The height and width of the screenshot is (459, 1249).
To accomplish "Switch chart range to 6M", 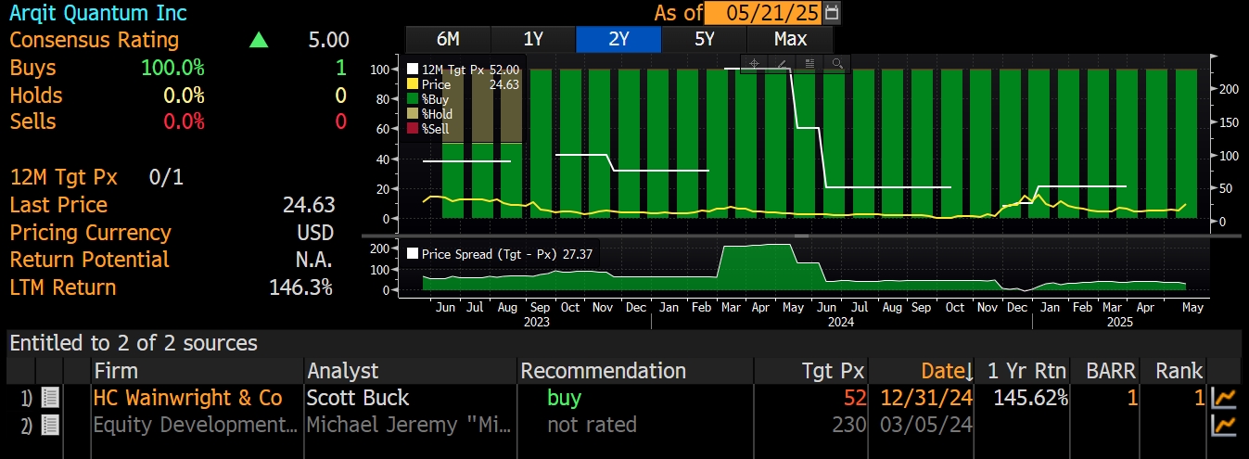I will point(448,39).
